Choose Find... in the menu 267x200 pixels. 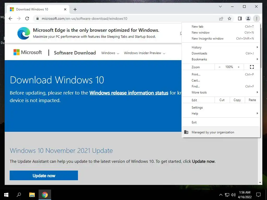(x=221, y=86)
